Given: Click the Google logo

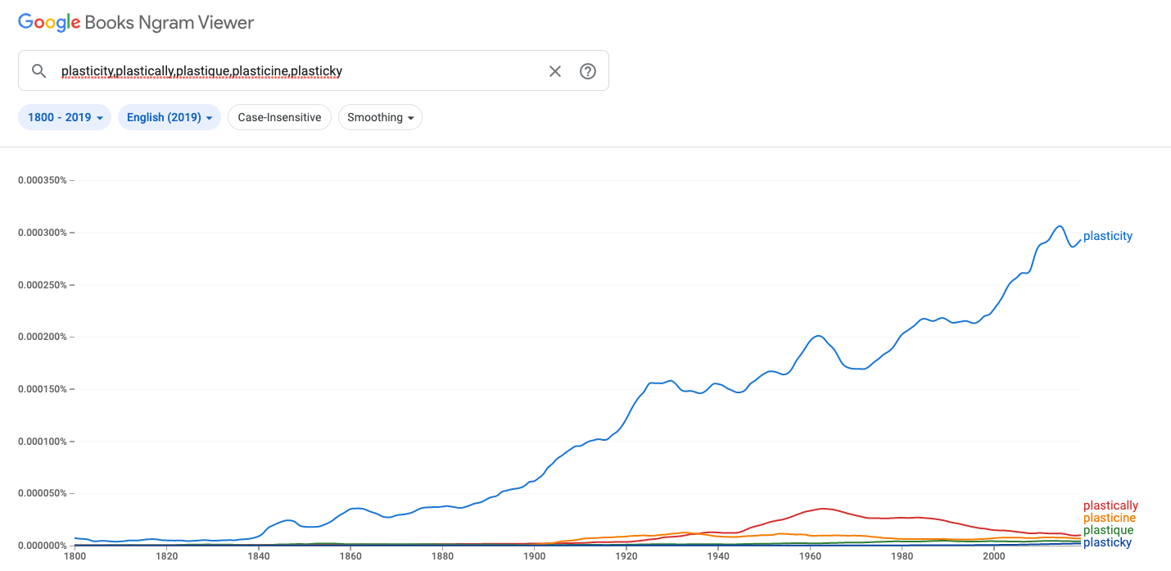Looking at the screenshot, I should pos(49,23).
